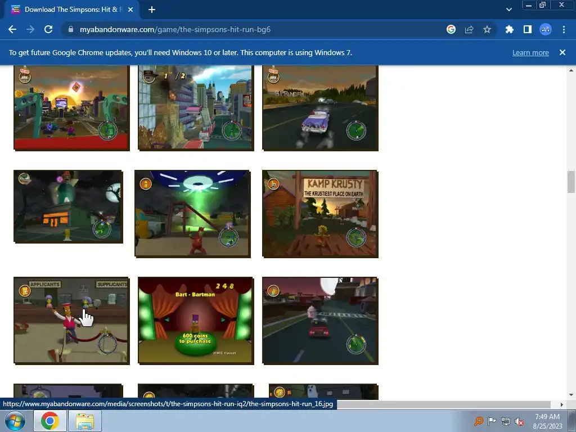This screenshot has width=576, height=432.
Task: Click the myabandonware.com address bar
Action: pyautogui.click(x=254, y=29)
